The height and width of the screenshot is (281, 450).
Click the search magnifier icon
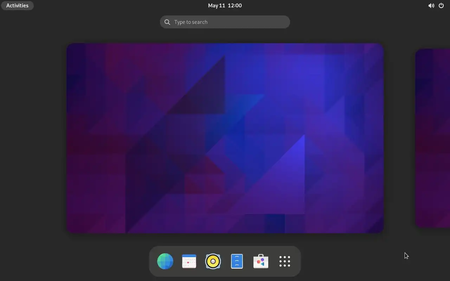click(x=167, y=22)
